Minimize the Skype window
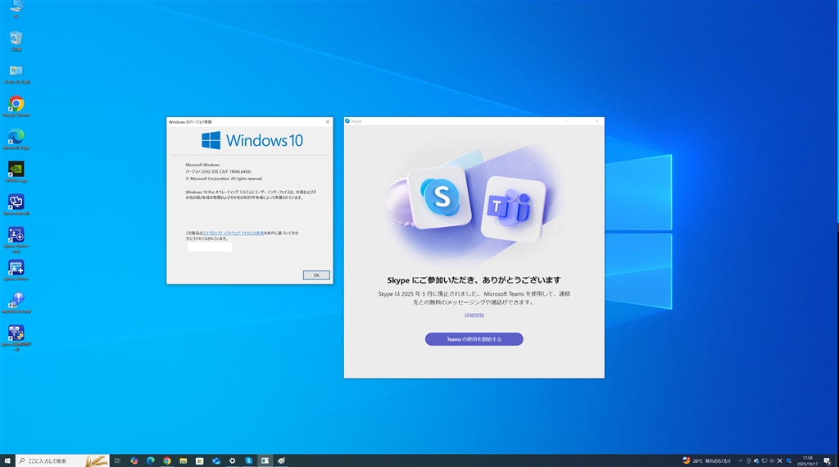Image resolution: width=839 pixels, height=467 pixels. [566, 121]
